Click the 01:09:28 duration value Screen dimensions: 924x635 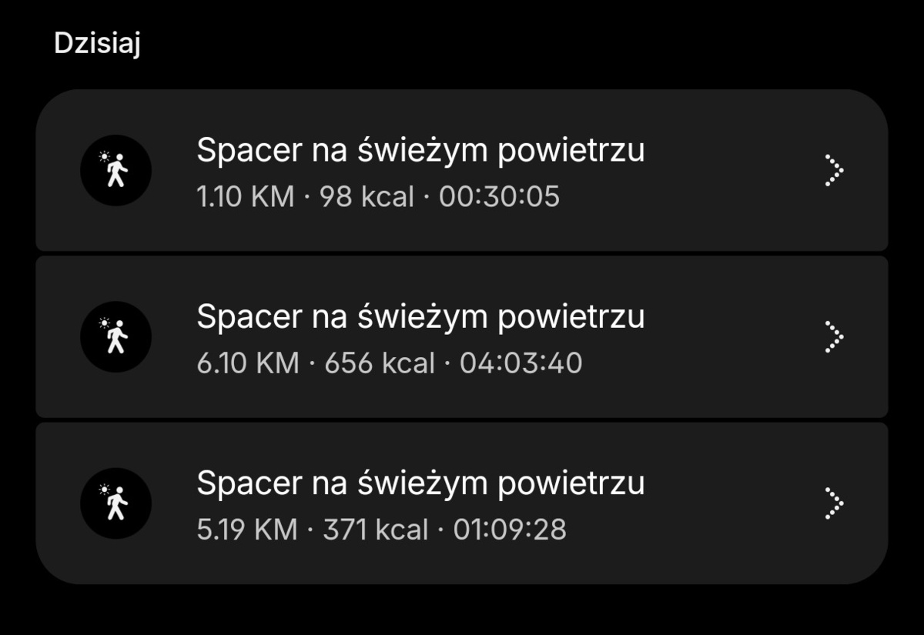[x=510, y=530]
